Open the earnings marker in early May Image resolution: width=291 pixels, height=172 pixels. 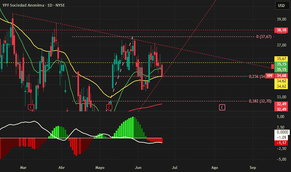[x=109, y=107]
